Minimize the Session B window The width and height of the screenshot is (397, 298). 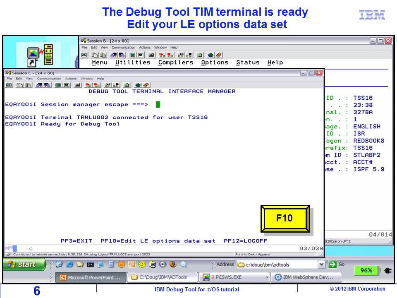point(373,41)
